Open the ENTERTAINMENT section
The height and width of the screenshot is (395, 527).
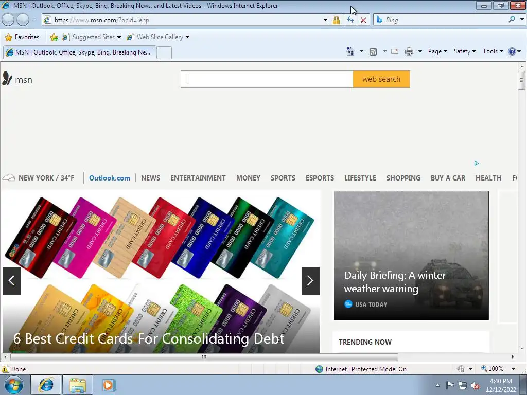[198, 178]
